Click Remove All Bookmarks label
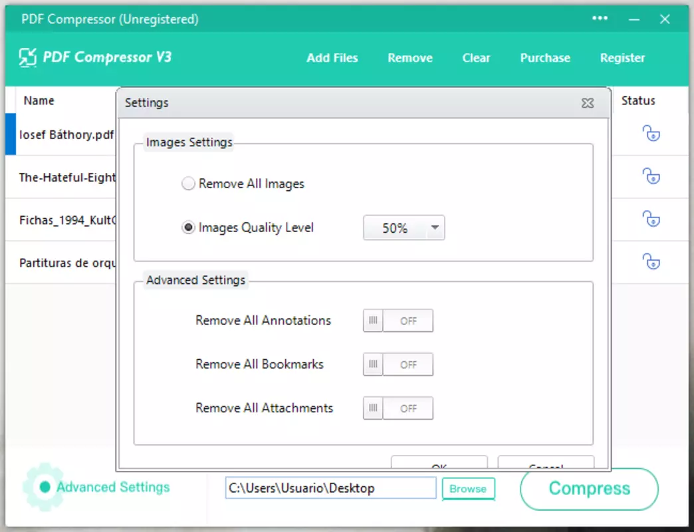This screenshot has width=694, height=532. pos(259,364)
